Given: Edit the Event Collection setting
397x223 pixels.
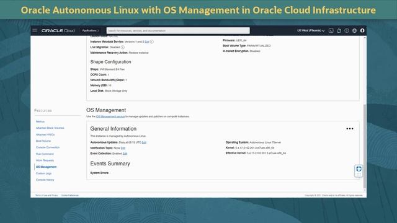Looking at the screenshot, I should tap(125, 154).
